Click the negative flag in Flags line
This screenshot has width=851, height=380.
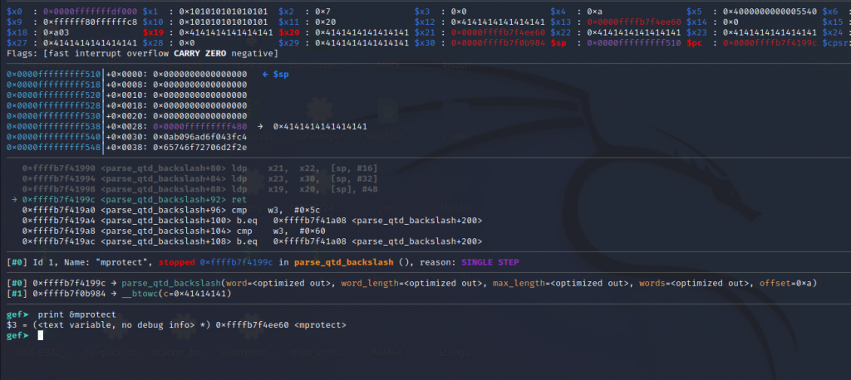tap(258, 53)
